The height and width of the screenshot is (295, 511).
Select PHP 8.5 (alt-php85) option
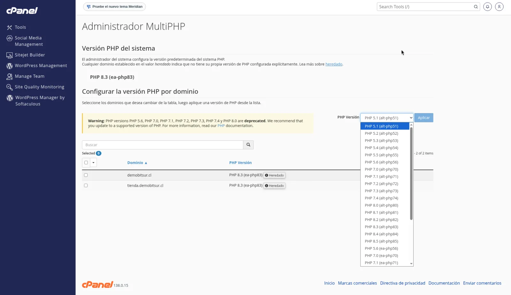coord(385,241)
